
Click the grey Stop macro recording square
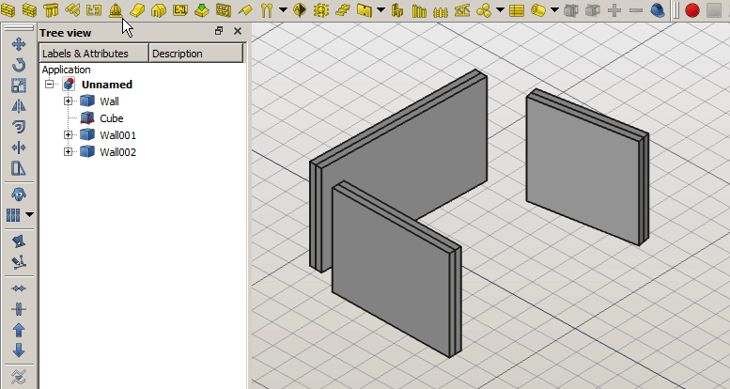tap(714, 9)
